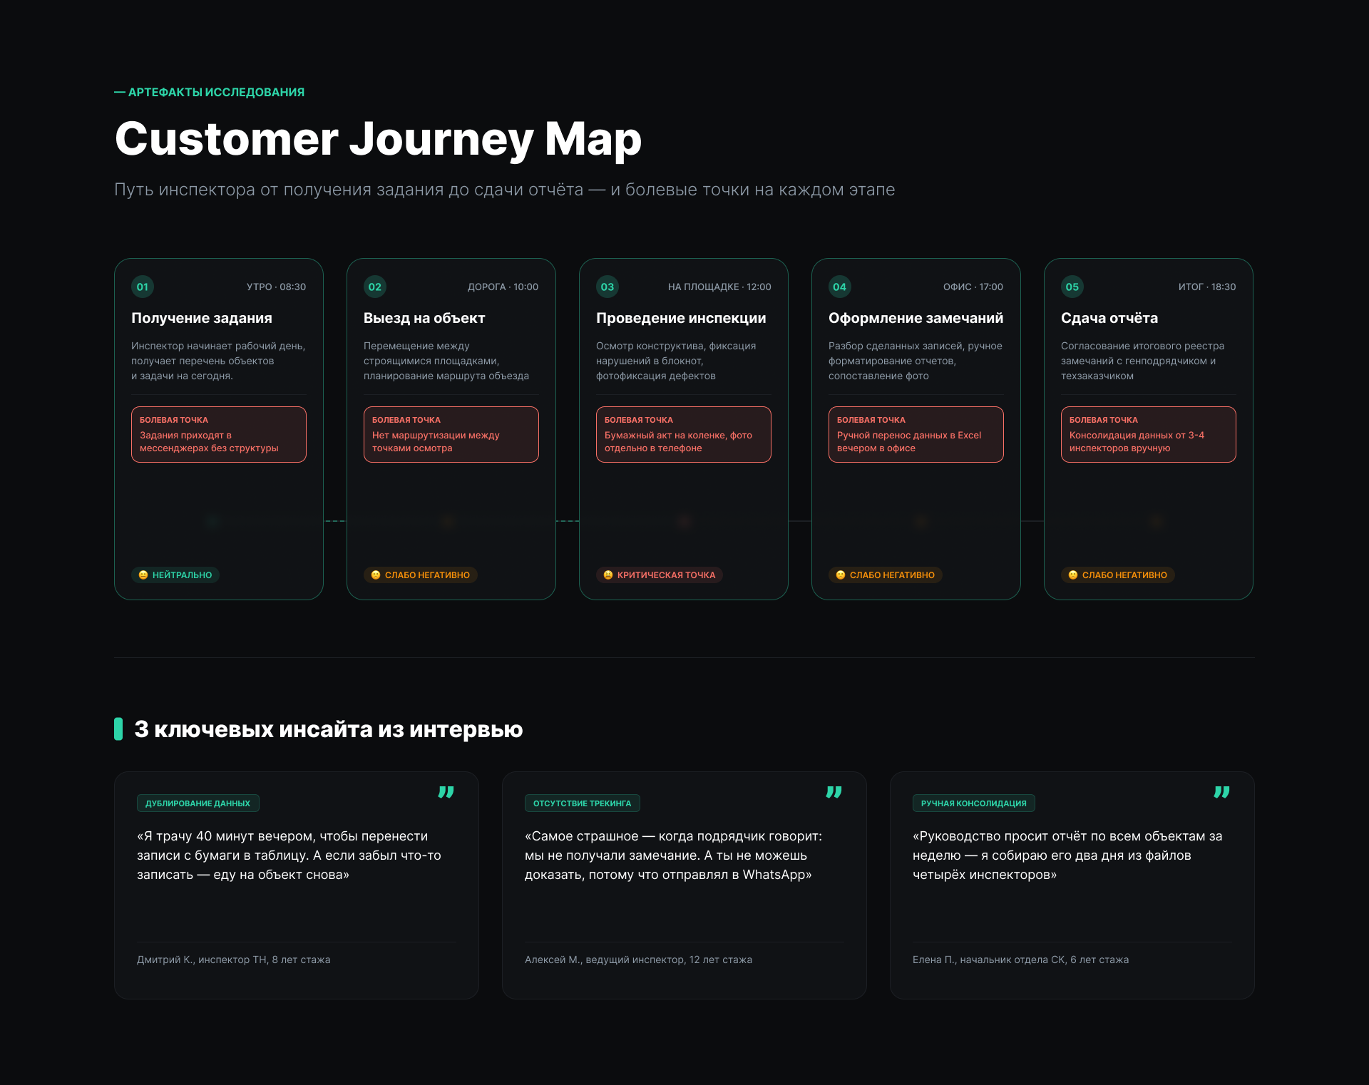Click the 03 step number badge

coord(607,287)
